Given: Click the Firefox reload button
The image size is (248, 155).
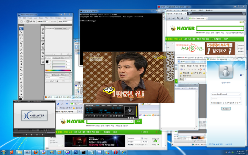Looking at the screenshot, I should 58,104.
